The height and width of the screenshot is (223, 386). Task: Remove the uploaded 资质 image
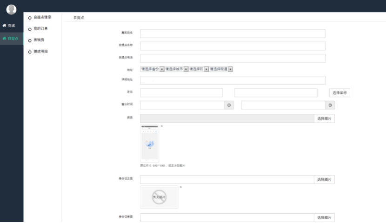(x=162, y=126)
